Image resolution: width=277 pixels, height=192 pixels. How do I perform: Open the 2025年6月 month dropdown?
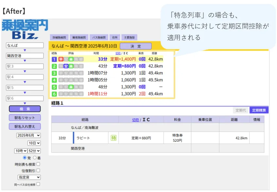pos(28,135)
